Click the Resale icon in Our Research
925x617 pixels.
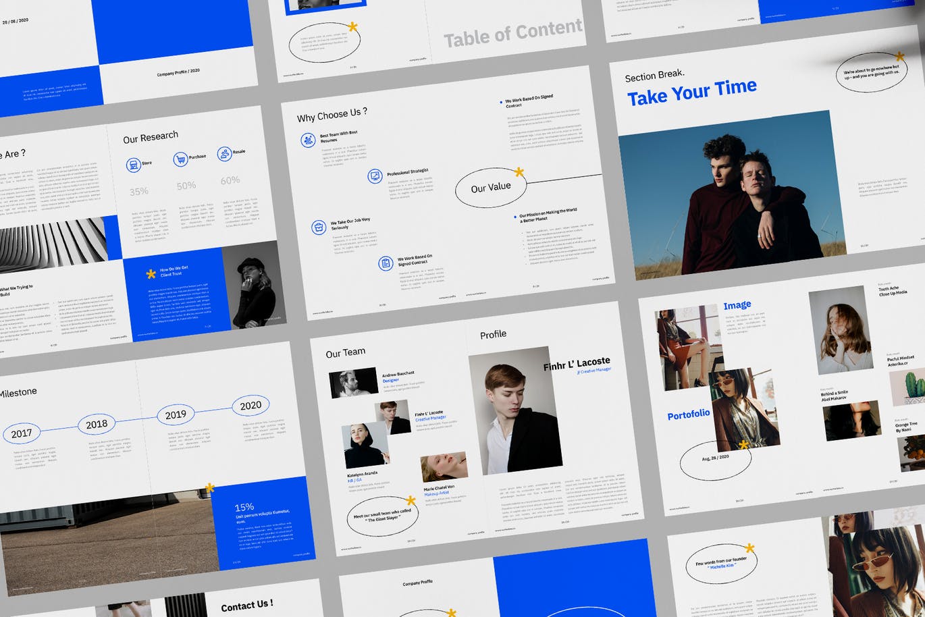(x=224, y=154)
